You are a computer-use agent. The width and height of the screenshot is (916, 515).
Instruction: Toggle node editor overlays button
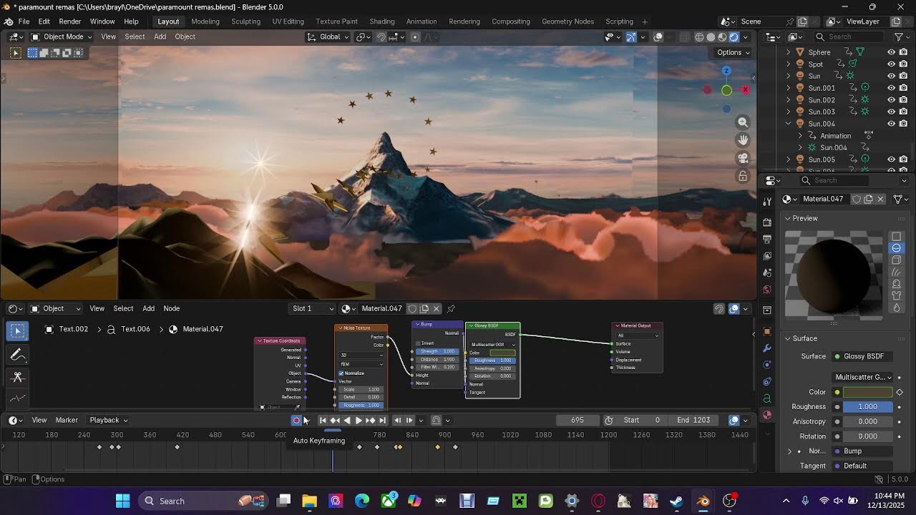pyautogui.click(x=734, y=308)
